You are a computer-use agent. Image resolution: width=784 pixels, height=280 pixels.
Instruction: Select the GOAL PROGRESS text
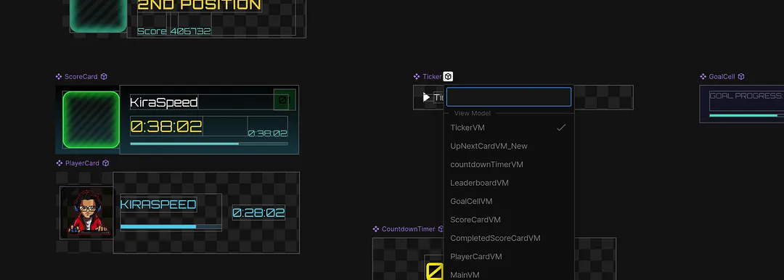[746, 96]
